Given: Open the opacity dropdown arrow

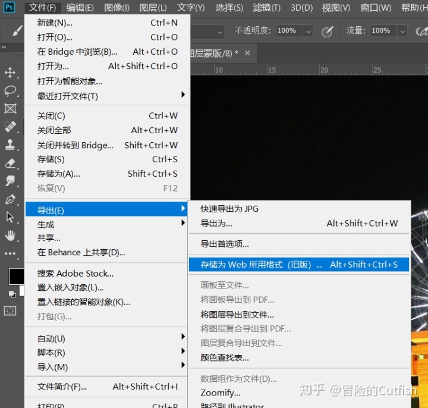Looking at the screenshot, I should coord(308,31).
